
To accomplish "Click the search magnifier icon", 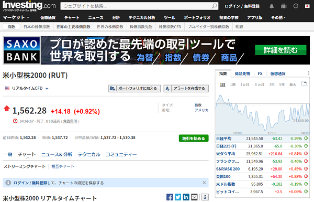I will click(214, 6).
